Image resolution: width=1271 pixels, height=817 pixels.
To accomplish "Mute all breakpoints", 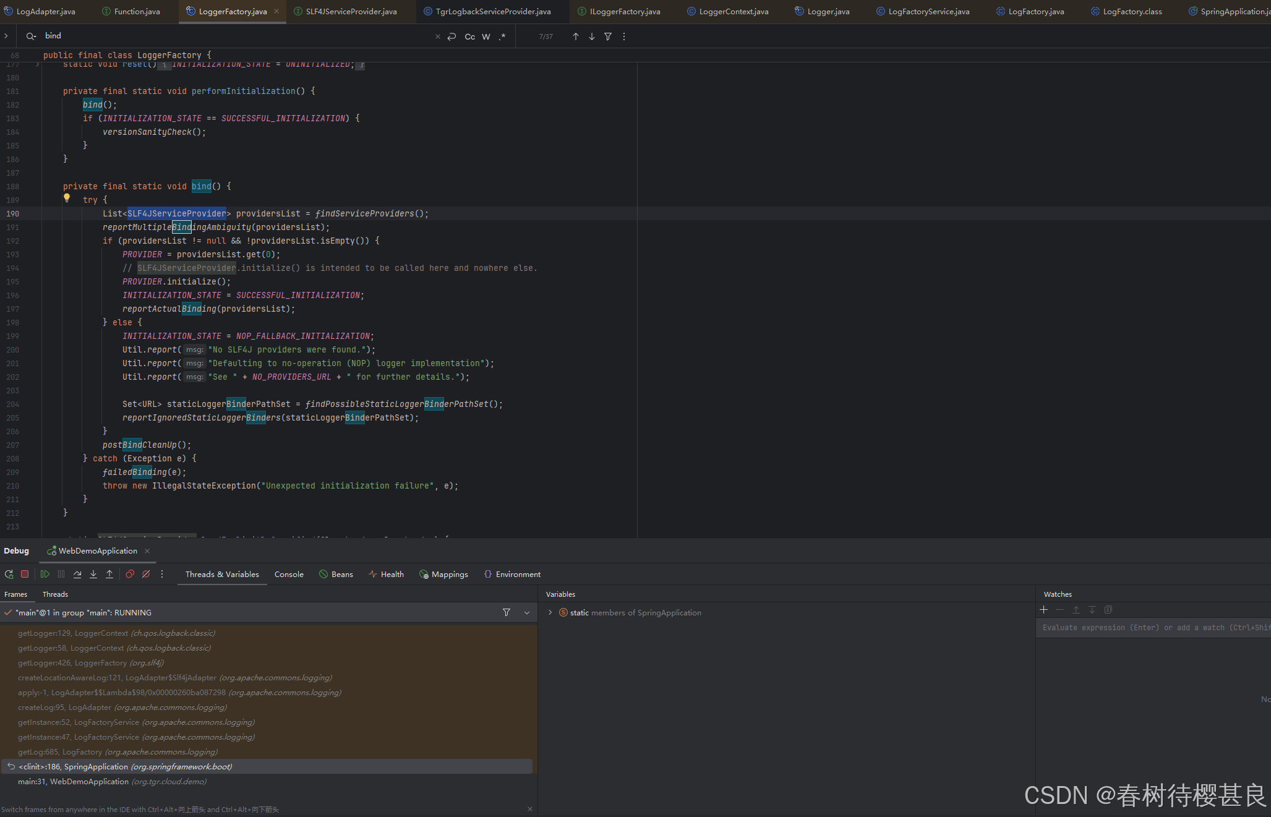I will click(146, 574).
